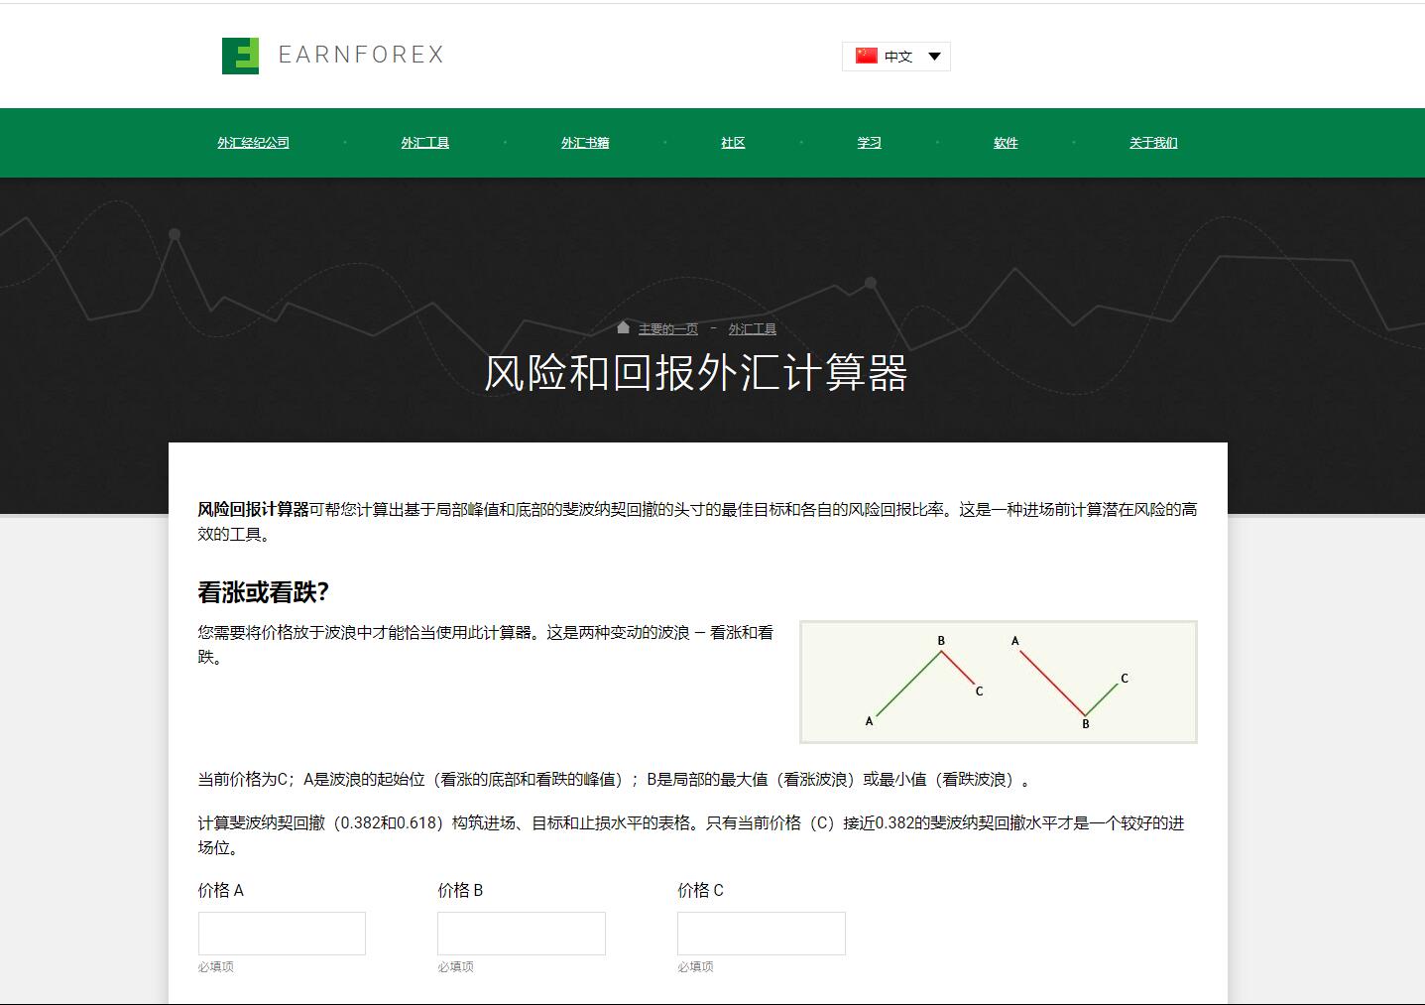
Task: Click the 价格 A label
Action: (x=220, y=891)
